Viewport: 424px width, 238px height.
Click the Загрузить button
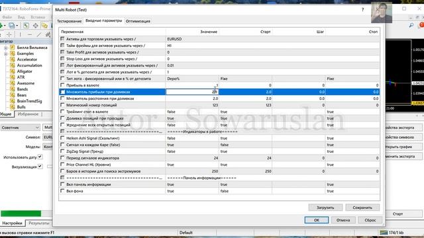(325, 208)
